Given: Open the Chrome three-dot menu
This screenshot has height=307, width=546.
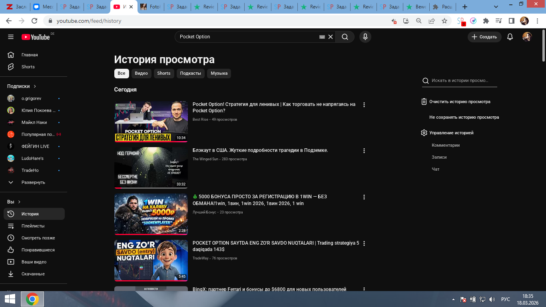Looking at the screenshot, I should 537,21.
